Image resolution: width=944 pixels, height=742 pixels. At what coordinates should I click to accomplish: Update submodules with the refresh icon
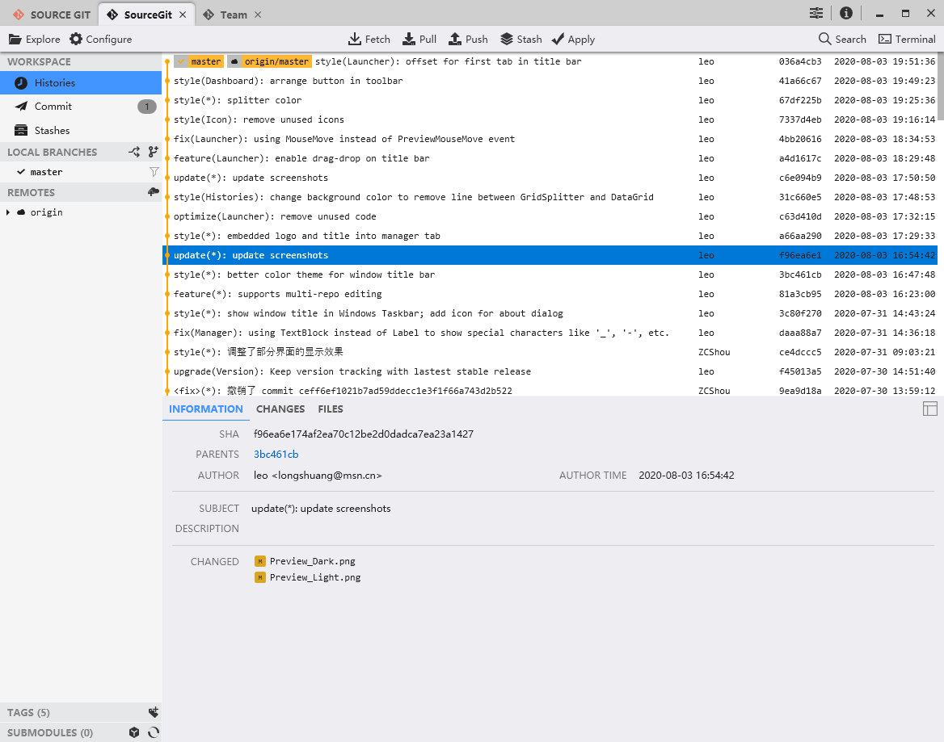click(x=153, y=732)
